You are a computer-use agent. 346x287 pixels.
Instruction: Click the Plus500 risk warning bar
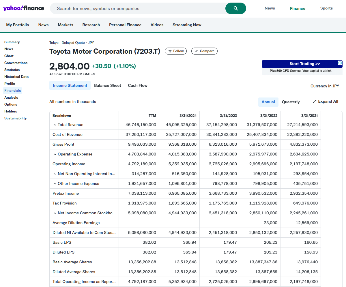[302, 70]
